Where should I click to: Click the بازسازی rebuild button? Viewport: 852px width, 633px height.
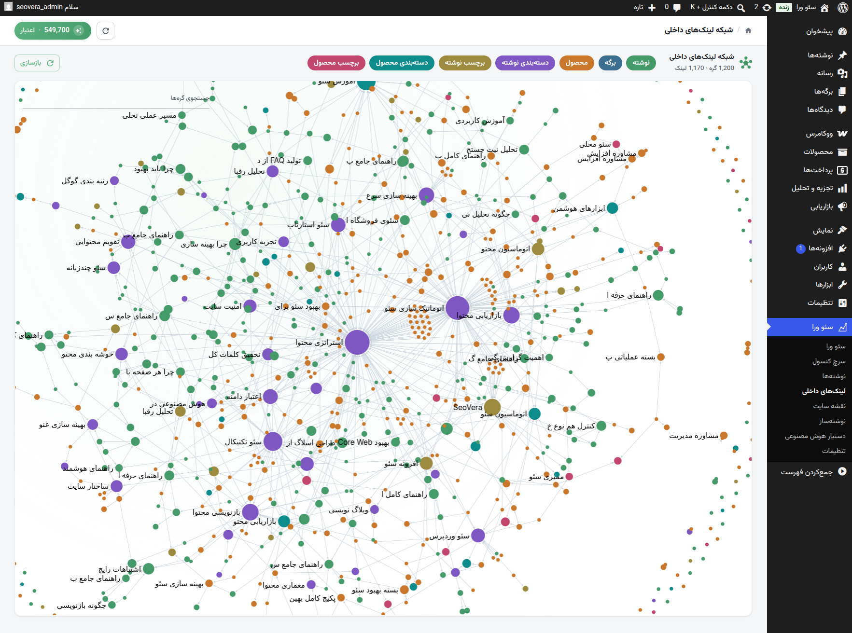tap(37, 63)
